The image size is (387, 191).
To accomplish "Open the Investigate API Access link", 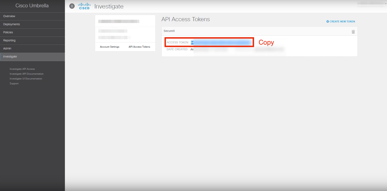I will tap(22, 69).
